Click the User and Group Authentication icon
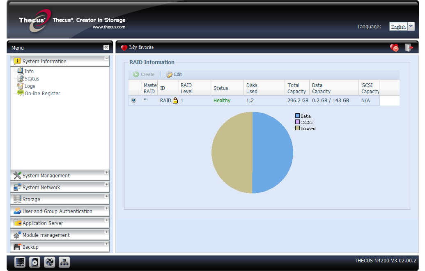The width and height of the screenshot is (425, 271). tap(17, 211)
